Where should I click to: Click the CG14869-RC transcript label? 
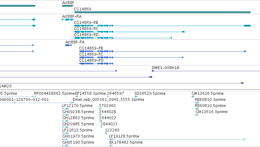click(x=86, y=28)
